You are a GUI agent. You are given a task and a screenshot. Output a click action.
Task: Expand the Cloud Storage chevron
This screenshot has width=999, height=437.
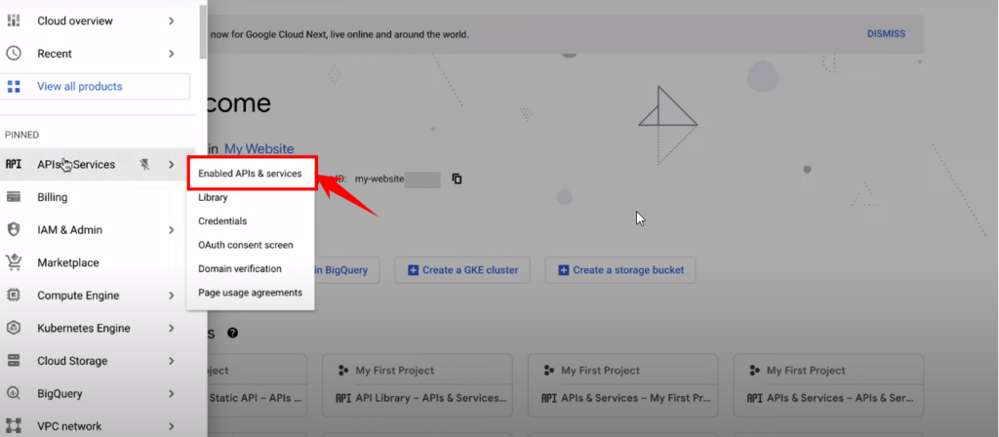click(172, 361)
